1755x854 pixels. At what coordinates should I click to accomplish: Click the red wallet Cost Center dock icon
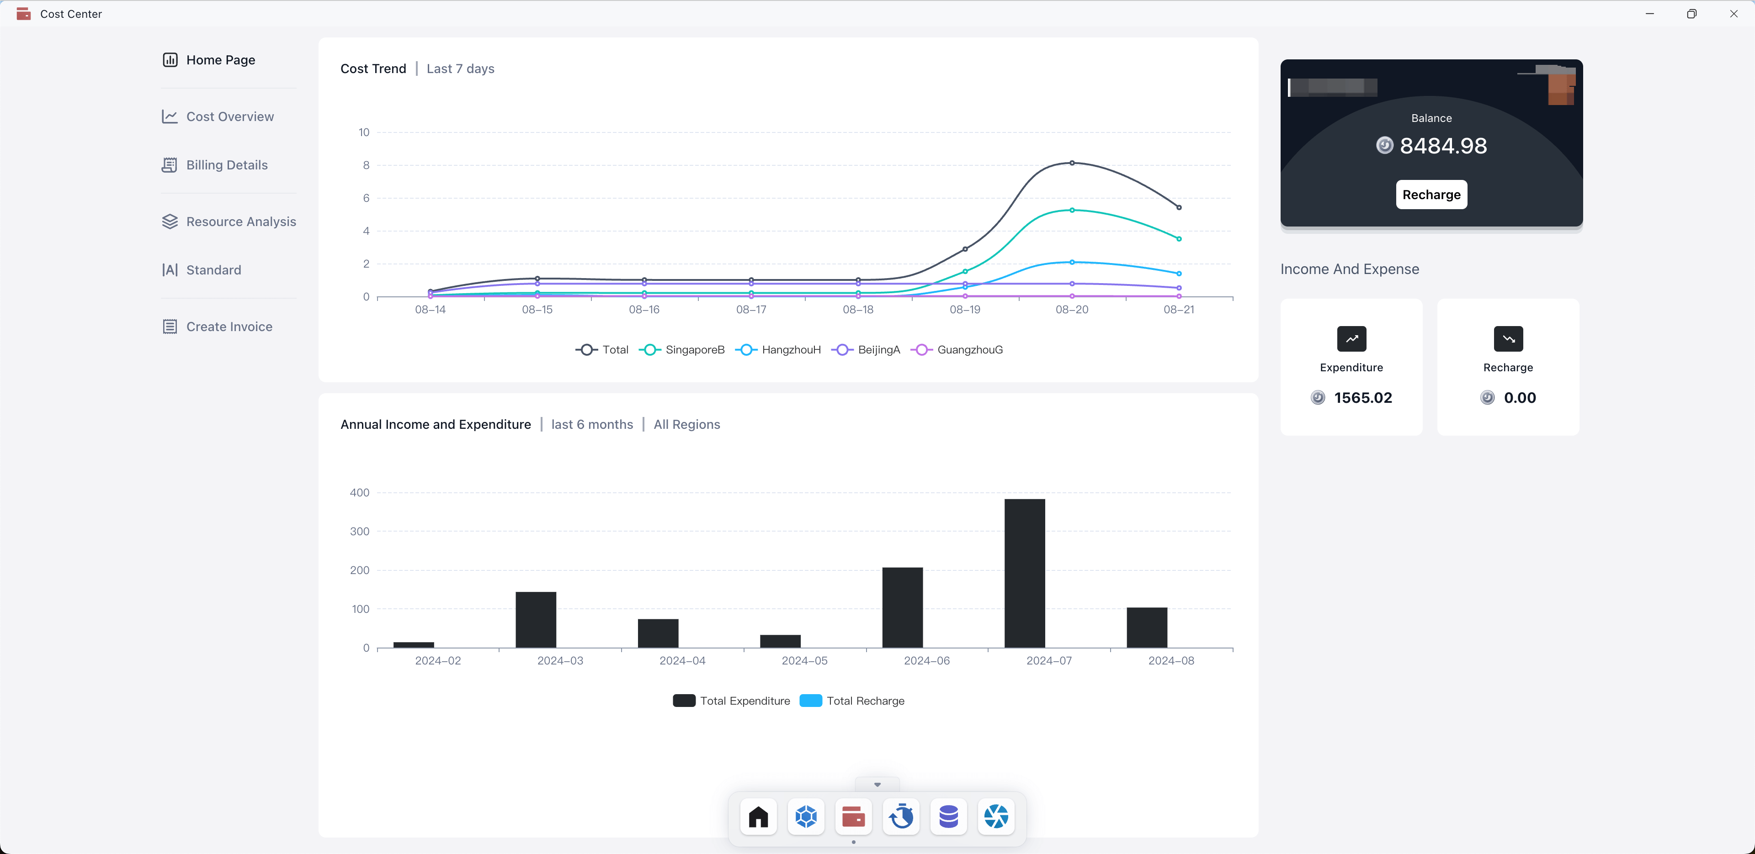click(853, 816)
